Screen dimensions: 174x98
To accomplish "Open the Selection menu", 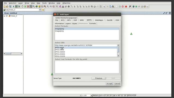I will (x=13, y=3).
